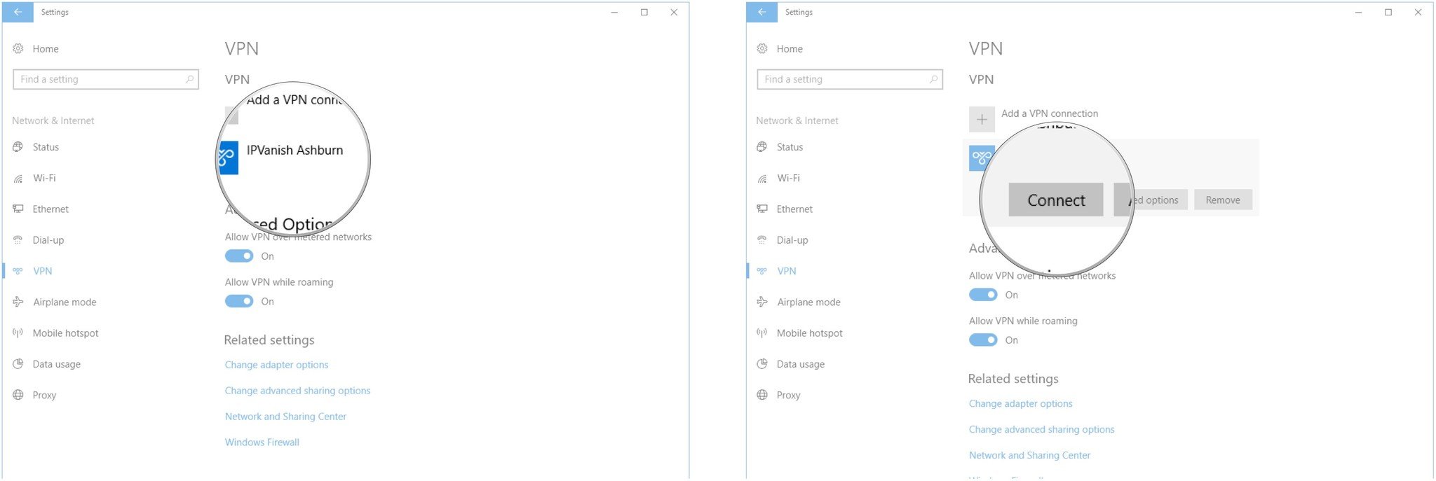Click the Proxy globe icon in right window

(x=762, y=395)
